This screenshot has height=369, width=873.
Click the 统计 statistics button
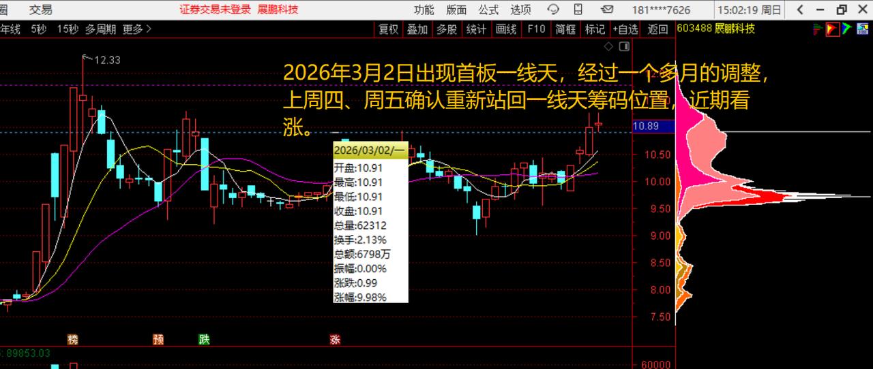click(x=476, y=29)
